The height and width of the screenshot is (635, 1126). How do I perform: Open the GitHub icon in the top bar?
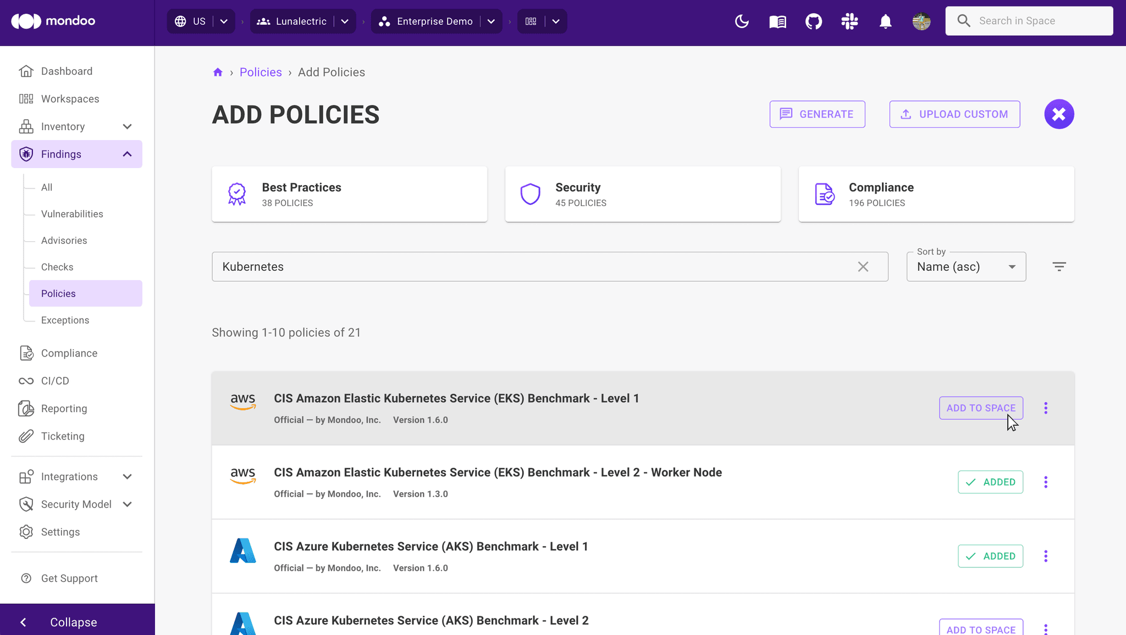813,21
